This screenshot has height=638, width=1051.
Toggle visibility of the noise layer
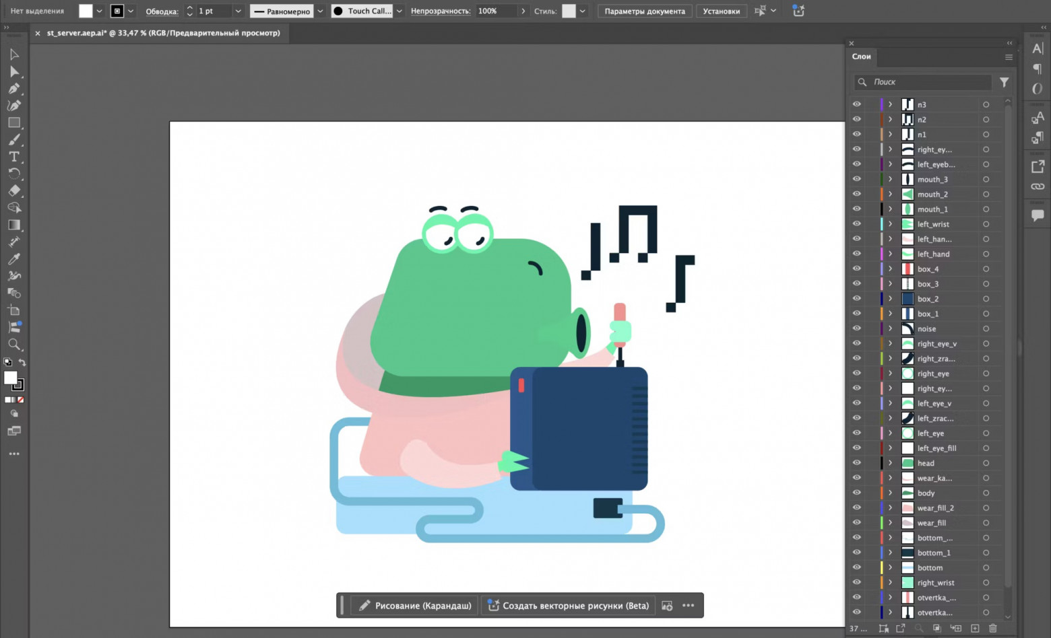857,328
